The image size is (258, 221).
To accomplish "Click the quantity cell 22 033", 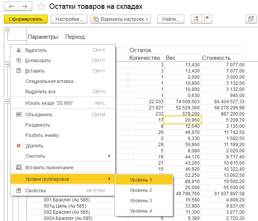I will click(146, 101).
